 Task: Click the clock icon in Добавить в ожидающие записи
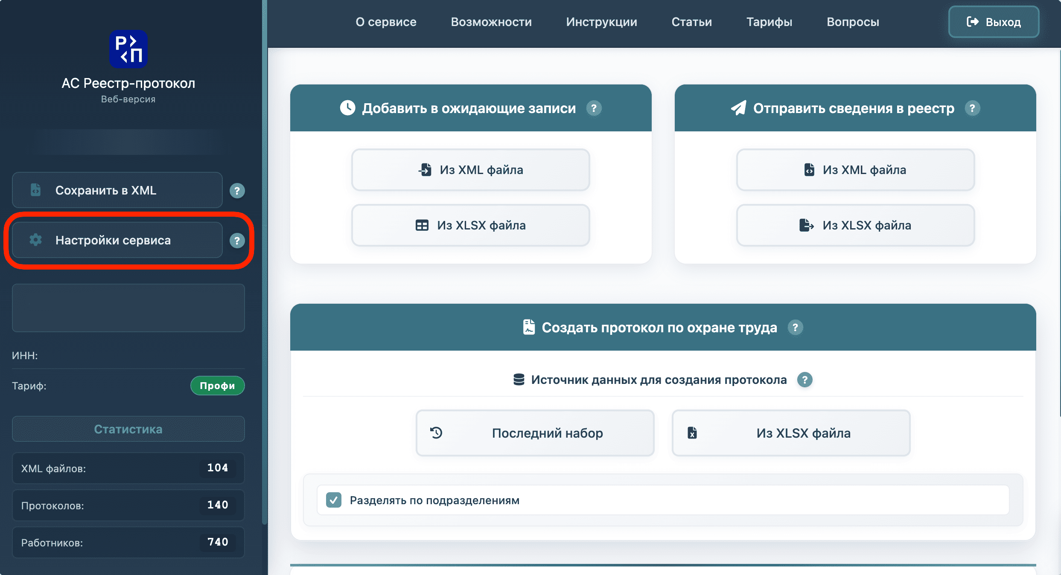click(x=347, y=108)
